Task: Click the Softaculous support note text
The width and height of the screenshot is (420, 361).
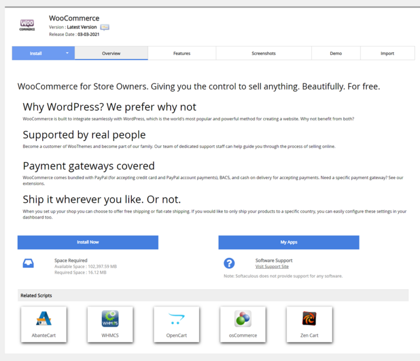Action: pyautogui.click(x=283, y=276)
